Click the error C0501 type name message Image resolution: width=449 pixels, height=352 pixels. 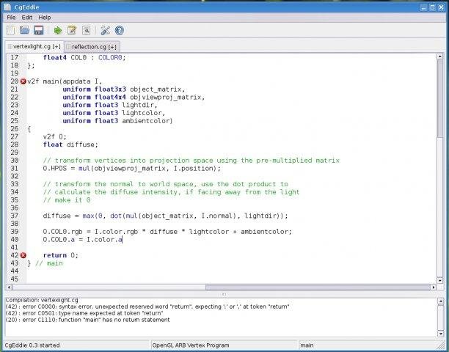click(84, 313)
